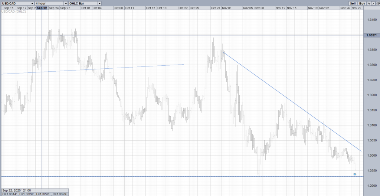Click the Nov 01 date on time axis

pyautogui.click(x=226, y=8)
